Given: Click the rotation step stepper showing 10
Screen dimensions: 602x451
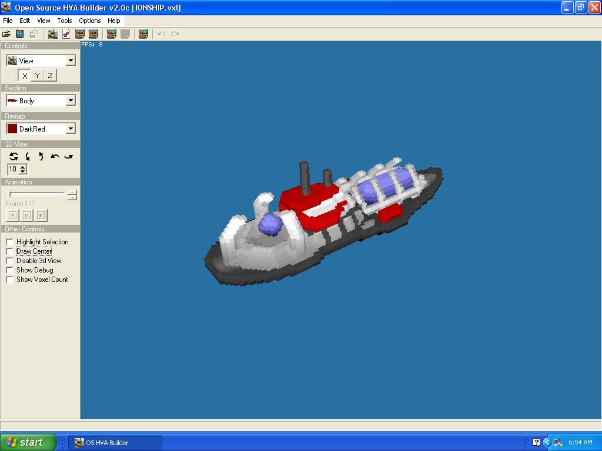Looking at the screenshot, I should point(22,169).
